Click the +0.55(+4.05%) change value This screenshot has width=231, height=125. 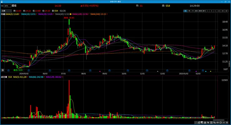click(x=89, y=6)
